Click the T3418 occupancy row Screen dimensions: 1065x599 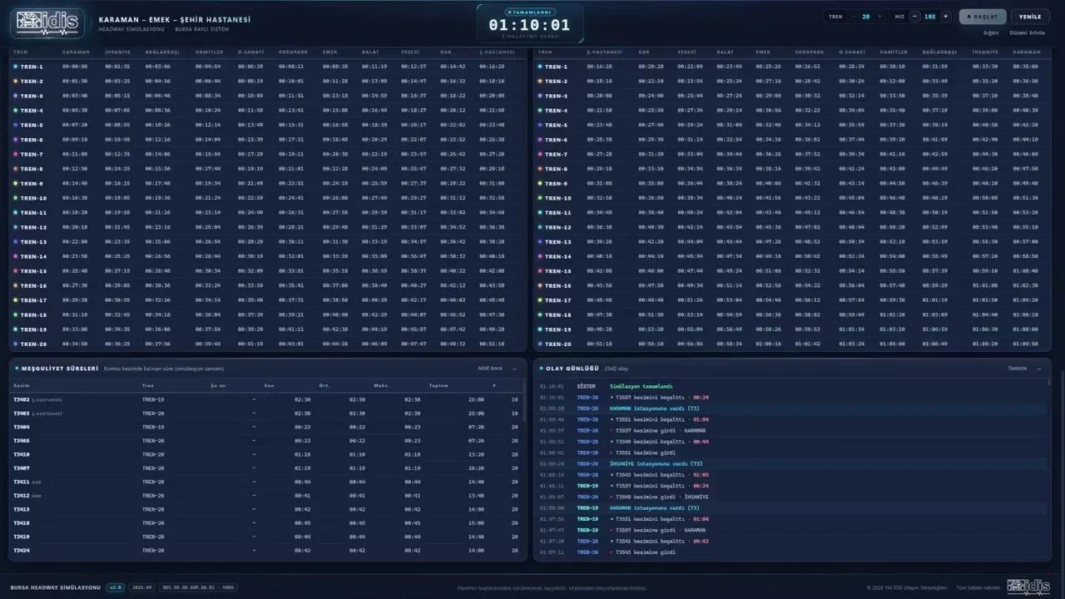click(266, 522)
